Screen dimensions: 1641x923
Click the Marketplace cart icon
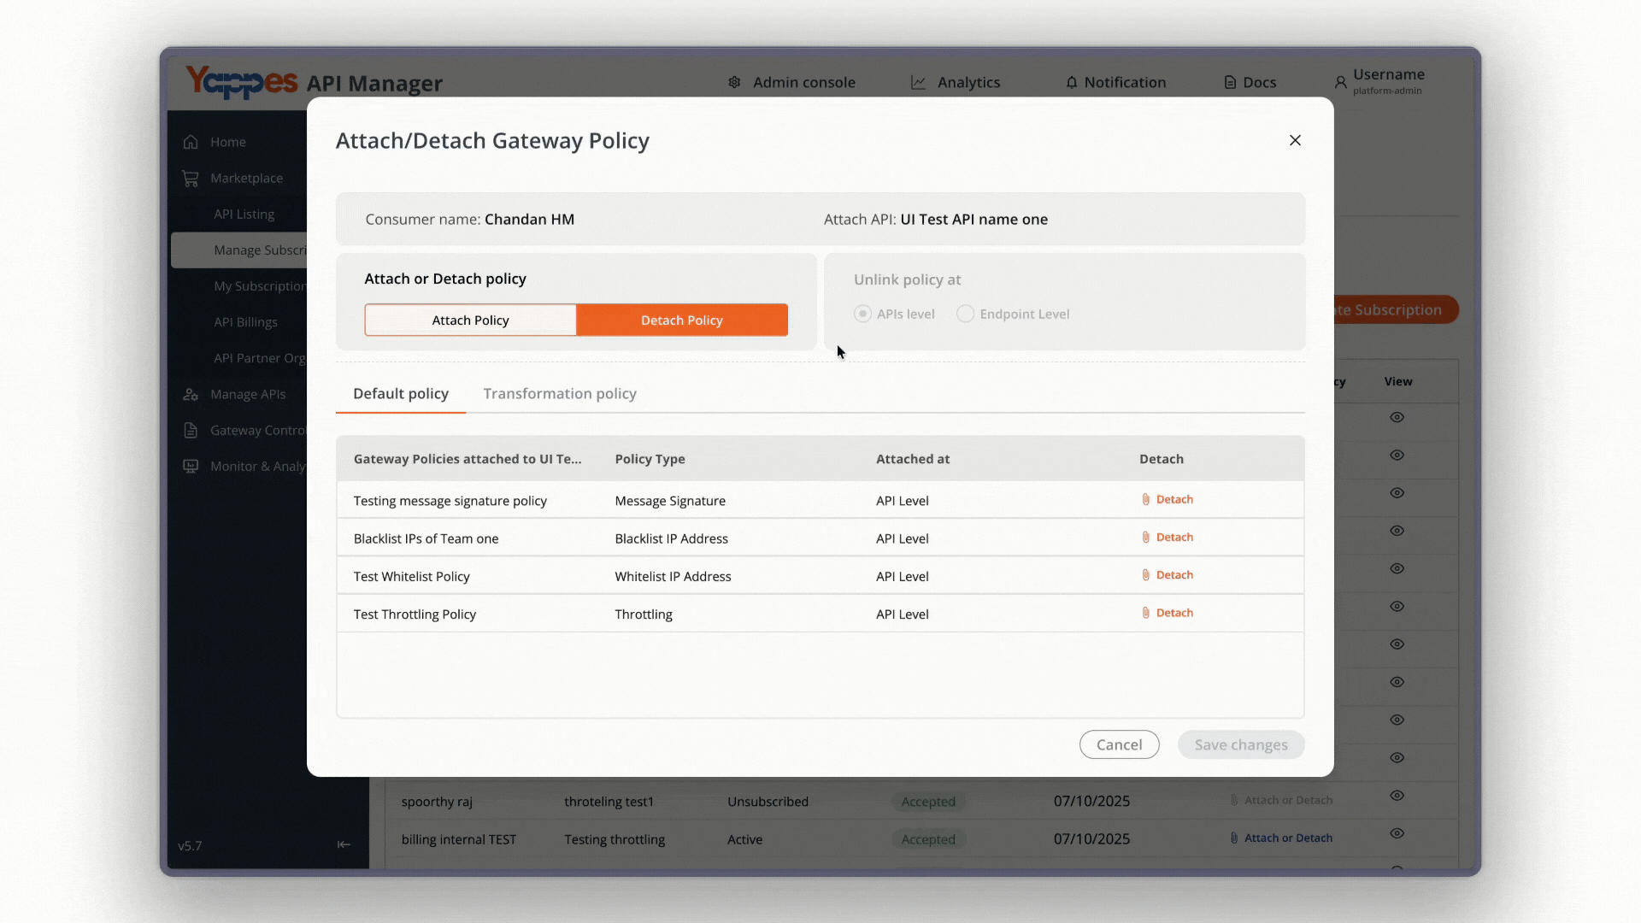190,178
